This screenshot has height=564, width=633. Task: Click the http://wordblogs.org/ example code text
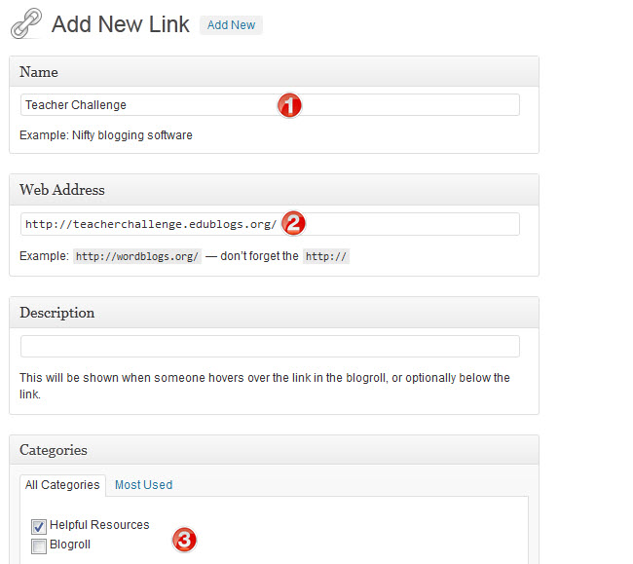click(x=137, y=257)
